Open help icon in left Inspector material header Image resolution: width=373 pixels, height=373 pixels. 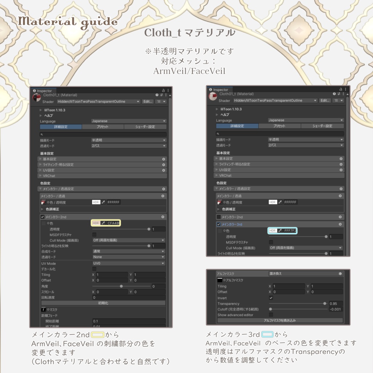157,95
